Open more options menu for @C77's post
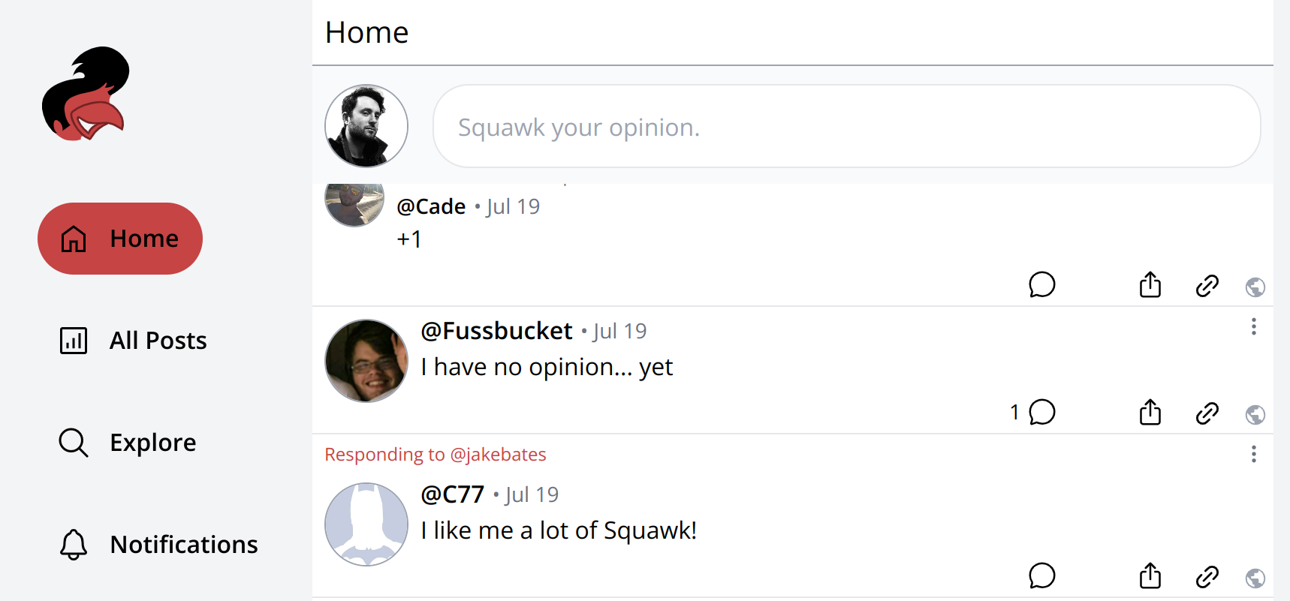 pyautogui.click(x=1253, y=454)
